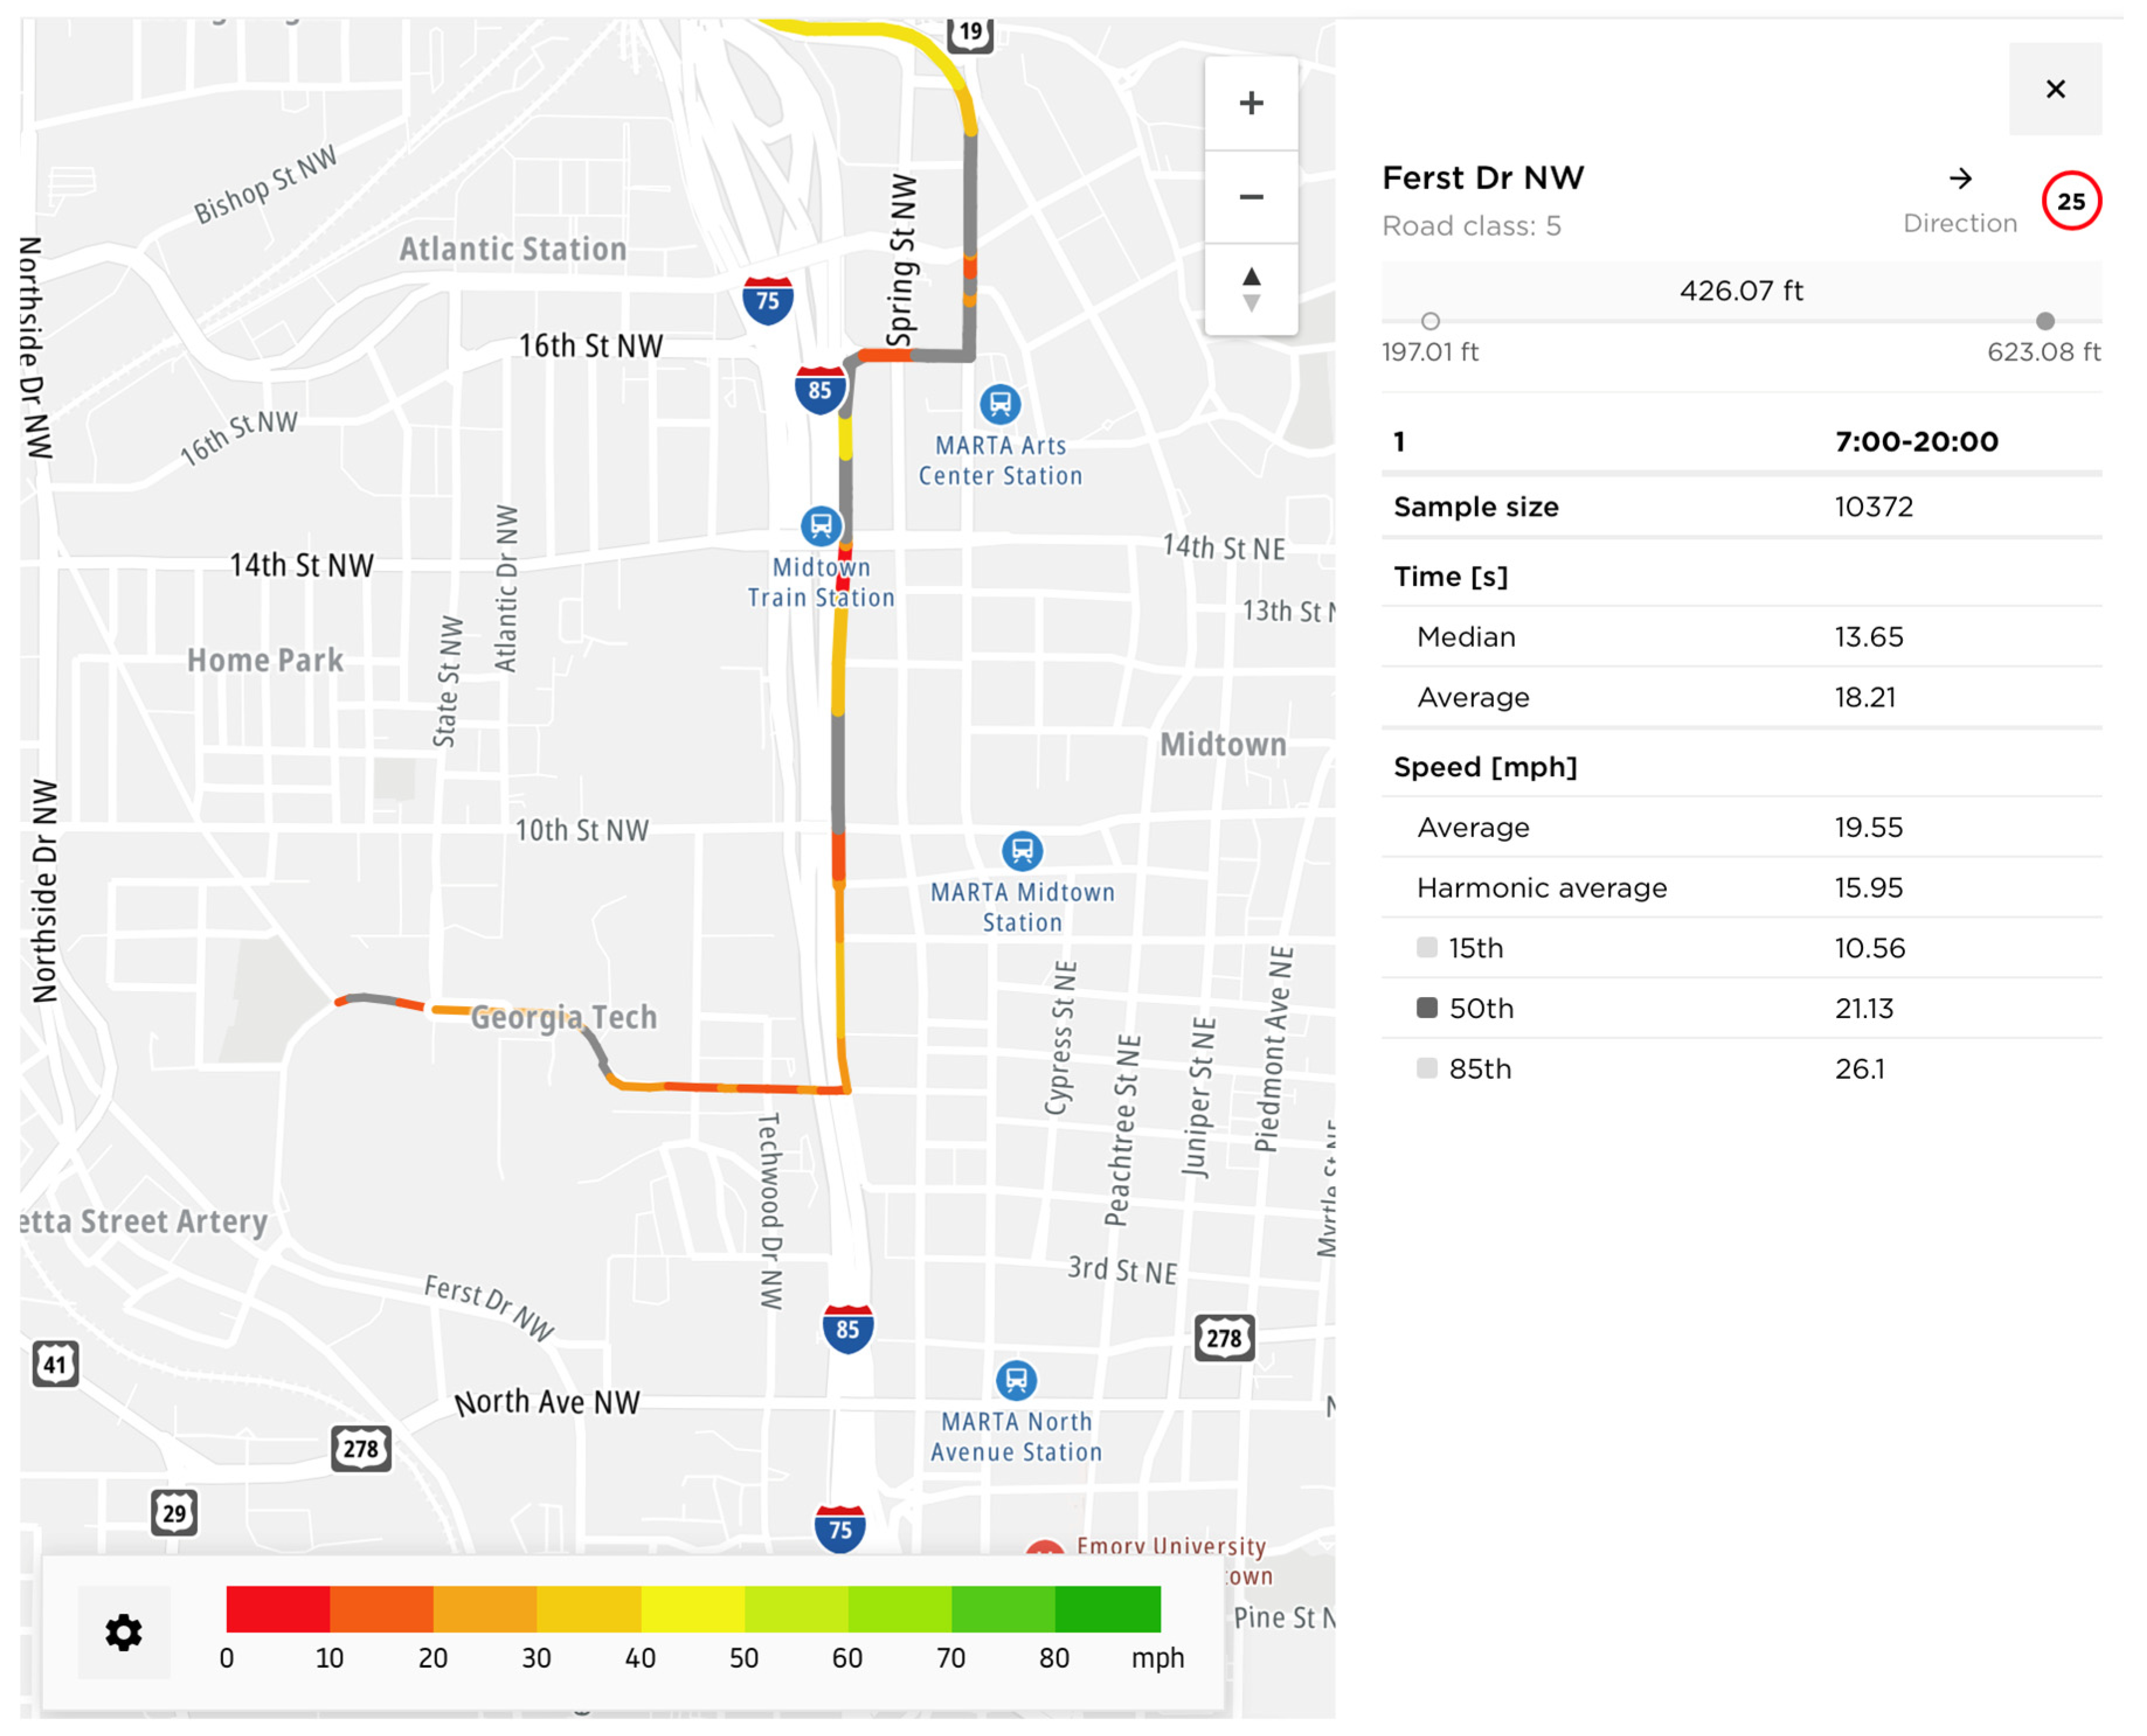Toggle the 85th percentile speed checkbox

tap(1427, 1068)
